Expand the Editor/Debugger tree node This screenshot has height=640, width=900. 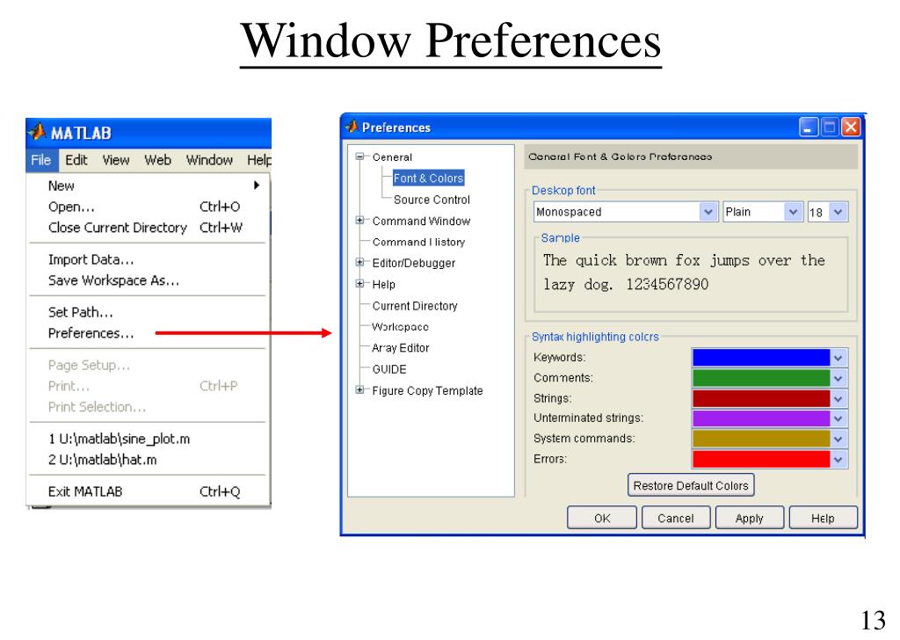point(359,262)
